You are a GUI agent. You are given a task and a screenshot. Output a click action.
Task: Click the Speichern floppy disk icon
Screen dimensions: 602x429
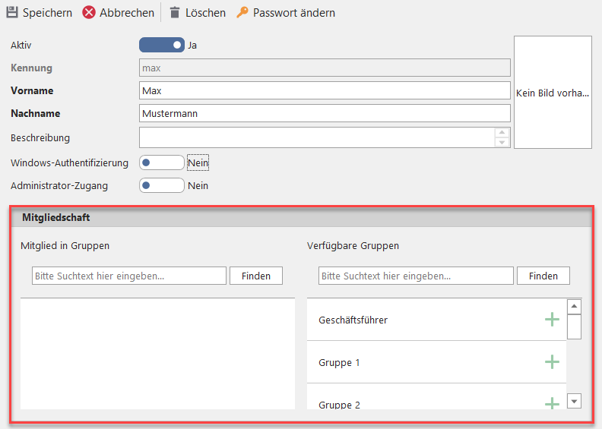12,13
